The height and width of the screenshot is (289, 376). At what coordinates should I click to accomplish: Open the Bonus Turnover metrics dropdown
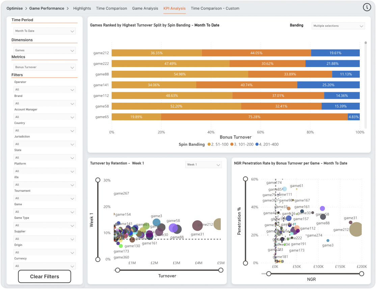(44, 67)
